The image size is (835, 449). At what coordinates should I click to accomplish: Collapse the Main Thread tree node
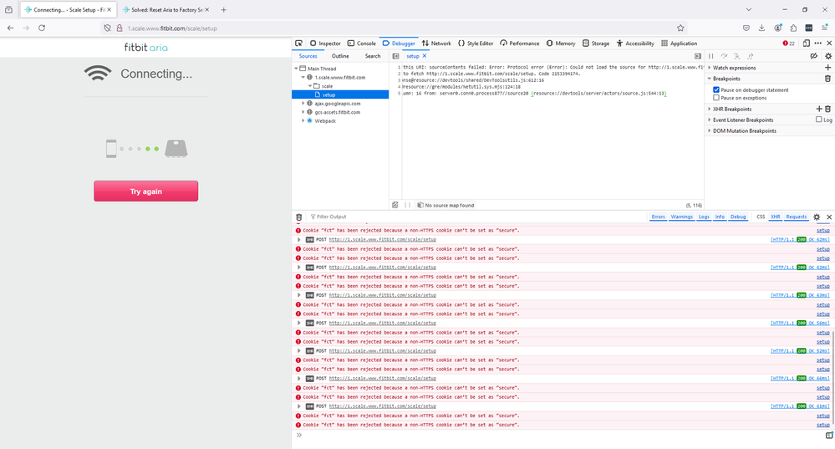(x=296, y=69)
